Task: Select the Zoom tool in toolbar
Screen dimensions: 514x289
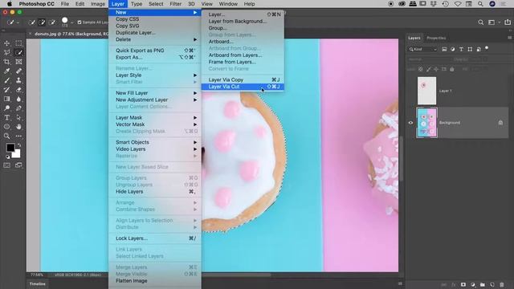Action: 6,136
